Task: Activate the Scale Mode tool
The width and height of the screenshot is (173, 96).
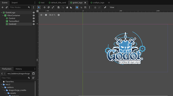Action: point(53,7)
